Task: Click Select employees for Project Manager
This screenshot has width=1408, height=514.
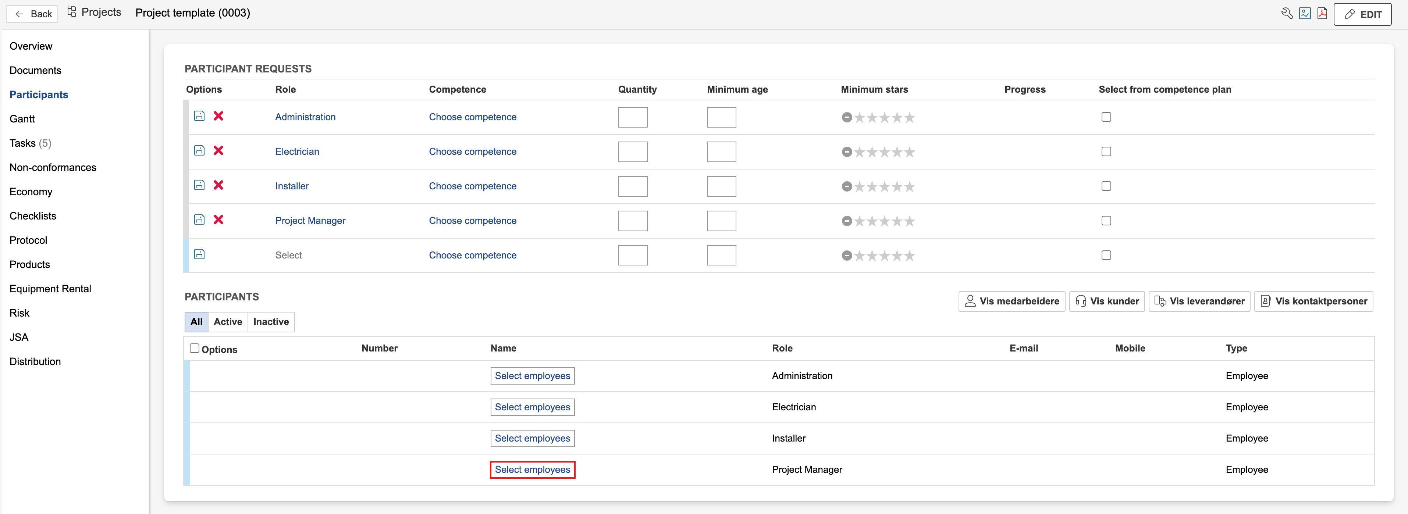Action: pos(532,469)
